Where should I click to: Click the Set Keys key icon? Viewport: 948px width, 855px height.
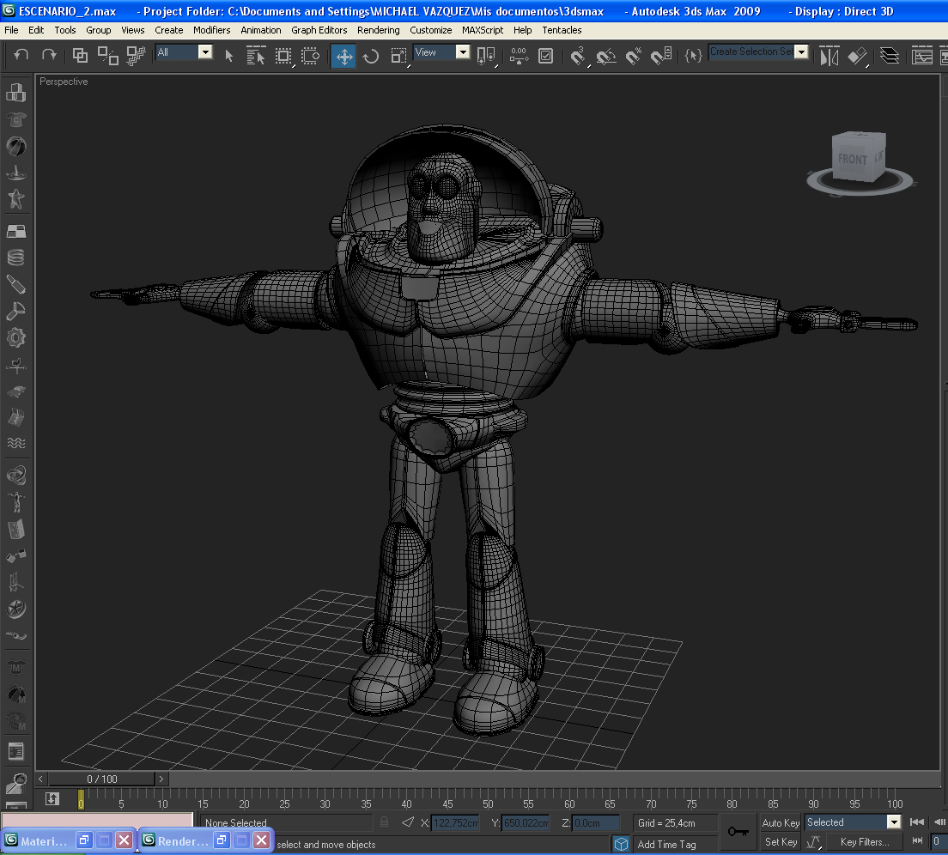[738, 831]
